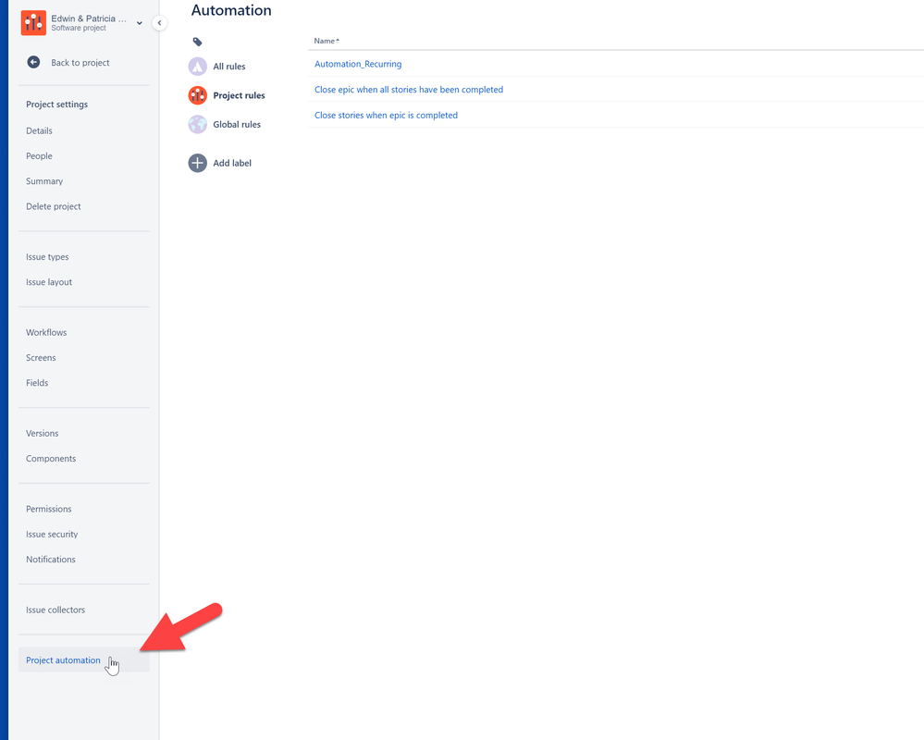Open the project switcher dropdown chevron

(x=139, y=23)
